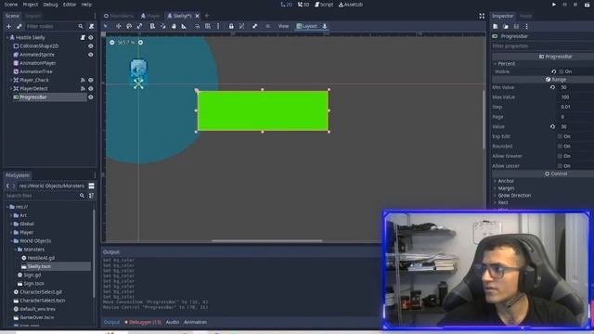Expand the PlayerDetect node children
Image resolution: width=594 pixels, height=334 pixels.
coord(10,89)
